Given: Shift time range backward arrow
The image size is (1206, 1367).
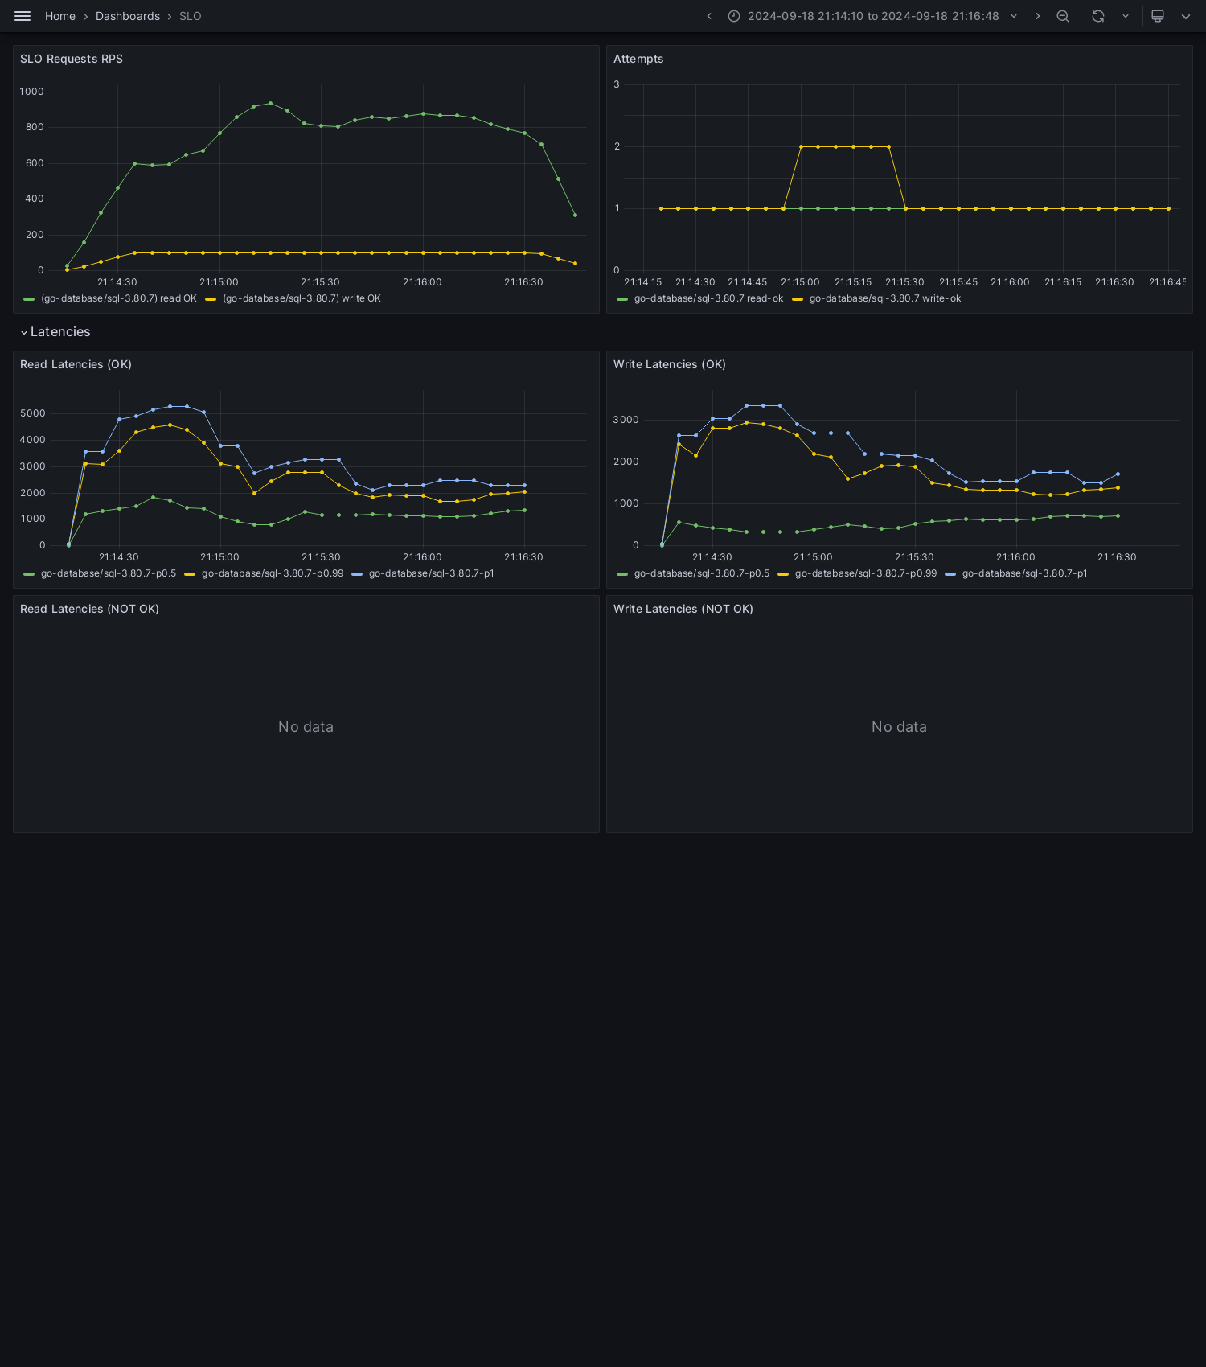Looking at the screenshot, I should 709,16.
